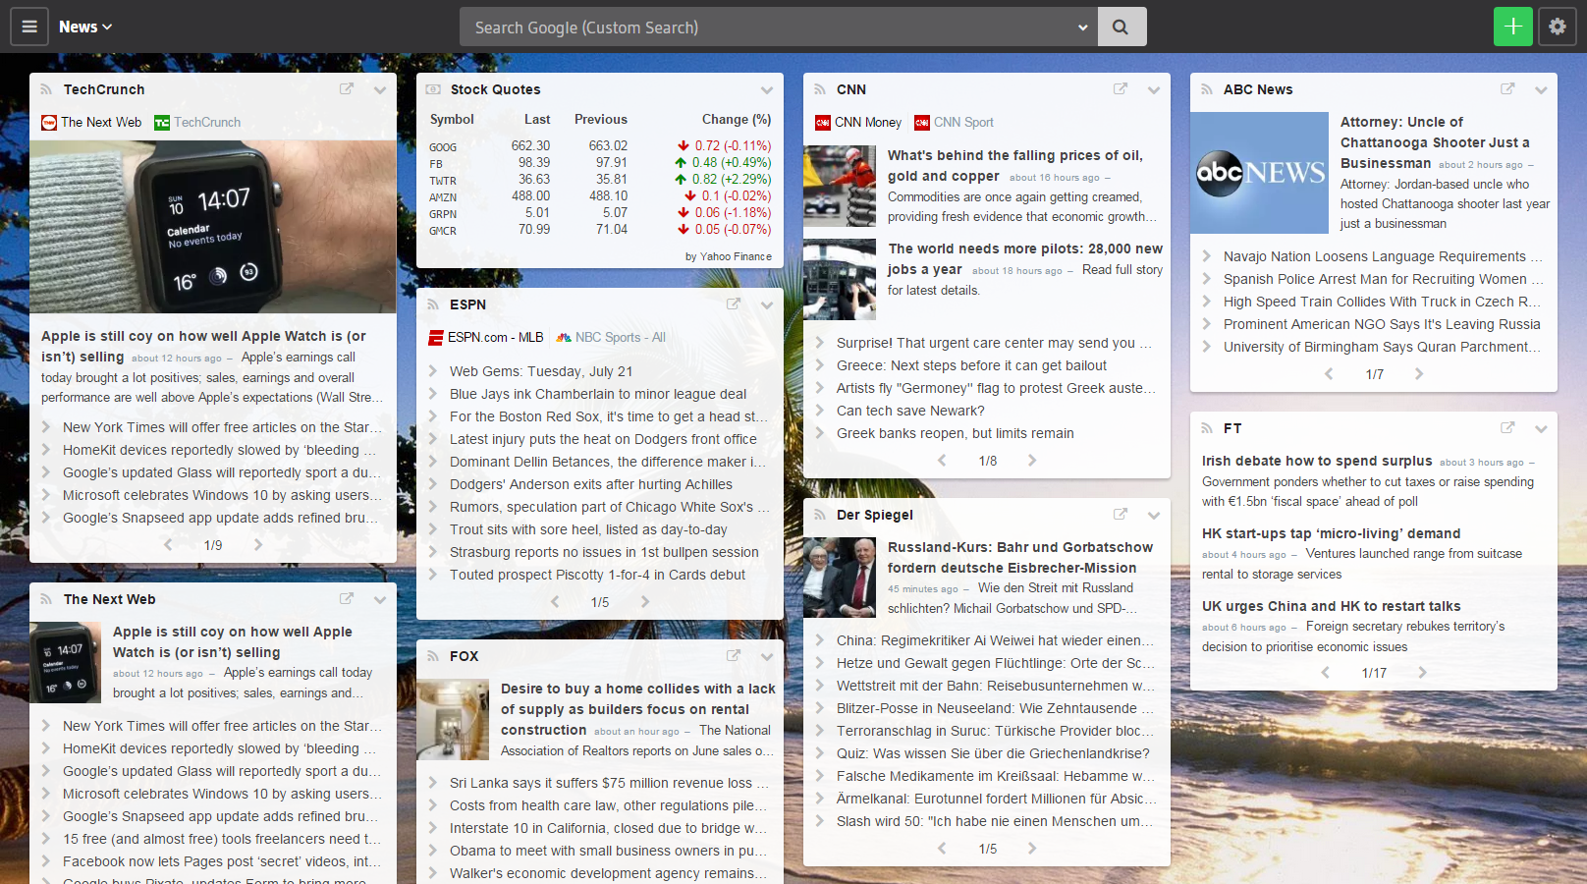This screenshot has height=884, width=1587.
Task: Open The Next Web widget external link icon
Action: tap(347, 599)
